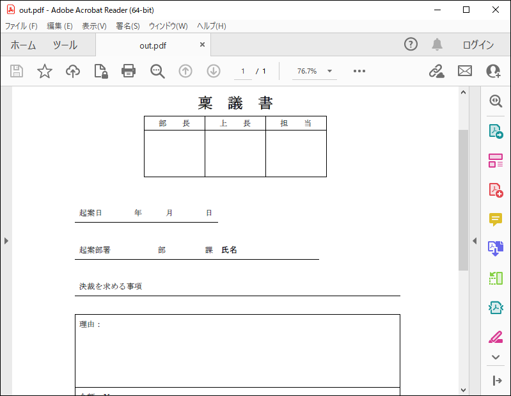Invite people with share user icon
This screenshot has height=396, width=511.
[x=493, y=71]
